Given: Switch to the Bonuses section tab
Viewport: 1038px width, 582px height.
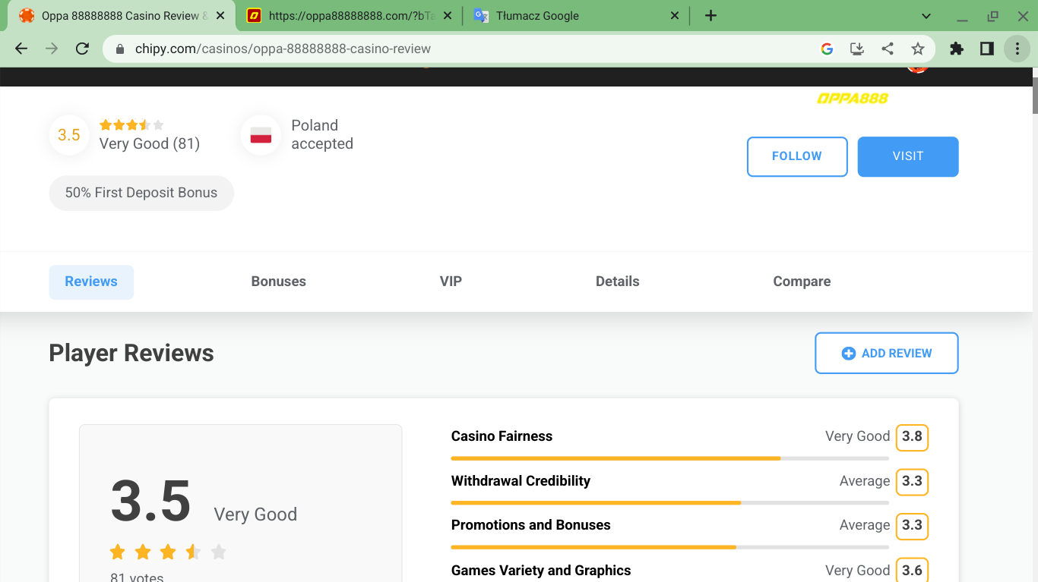Looking at the screenshot, I should click(278, 282).
